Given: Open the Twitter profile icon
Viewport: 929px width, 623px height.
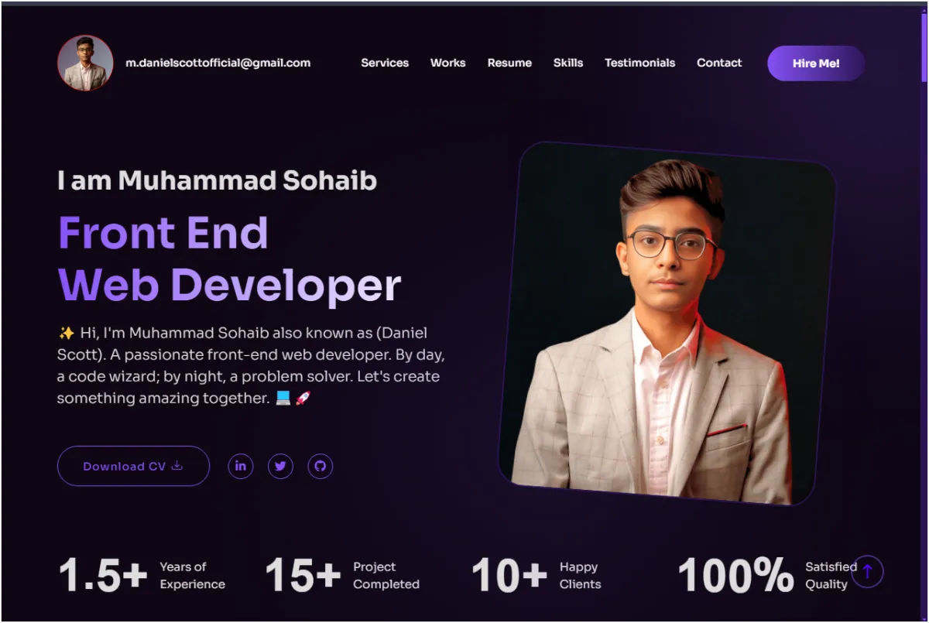Looking at the screenshot, I should (x=280, y=466).
